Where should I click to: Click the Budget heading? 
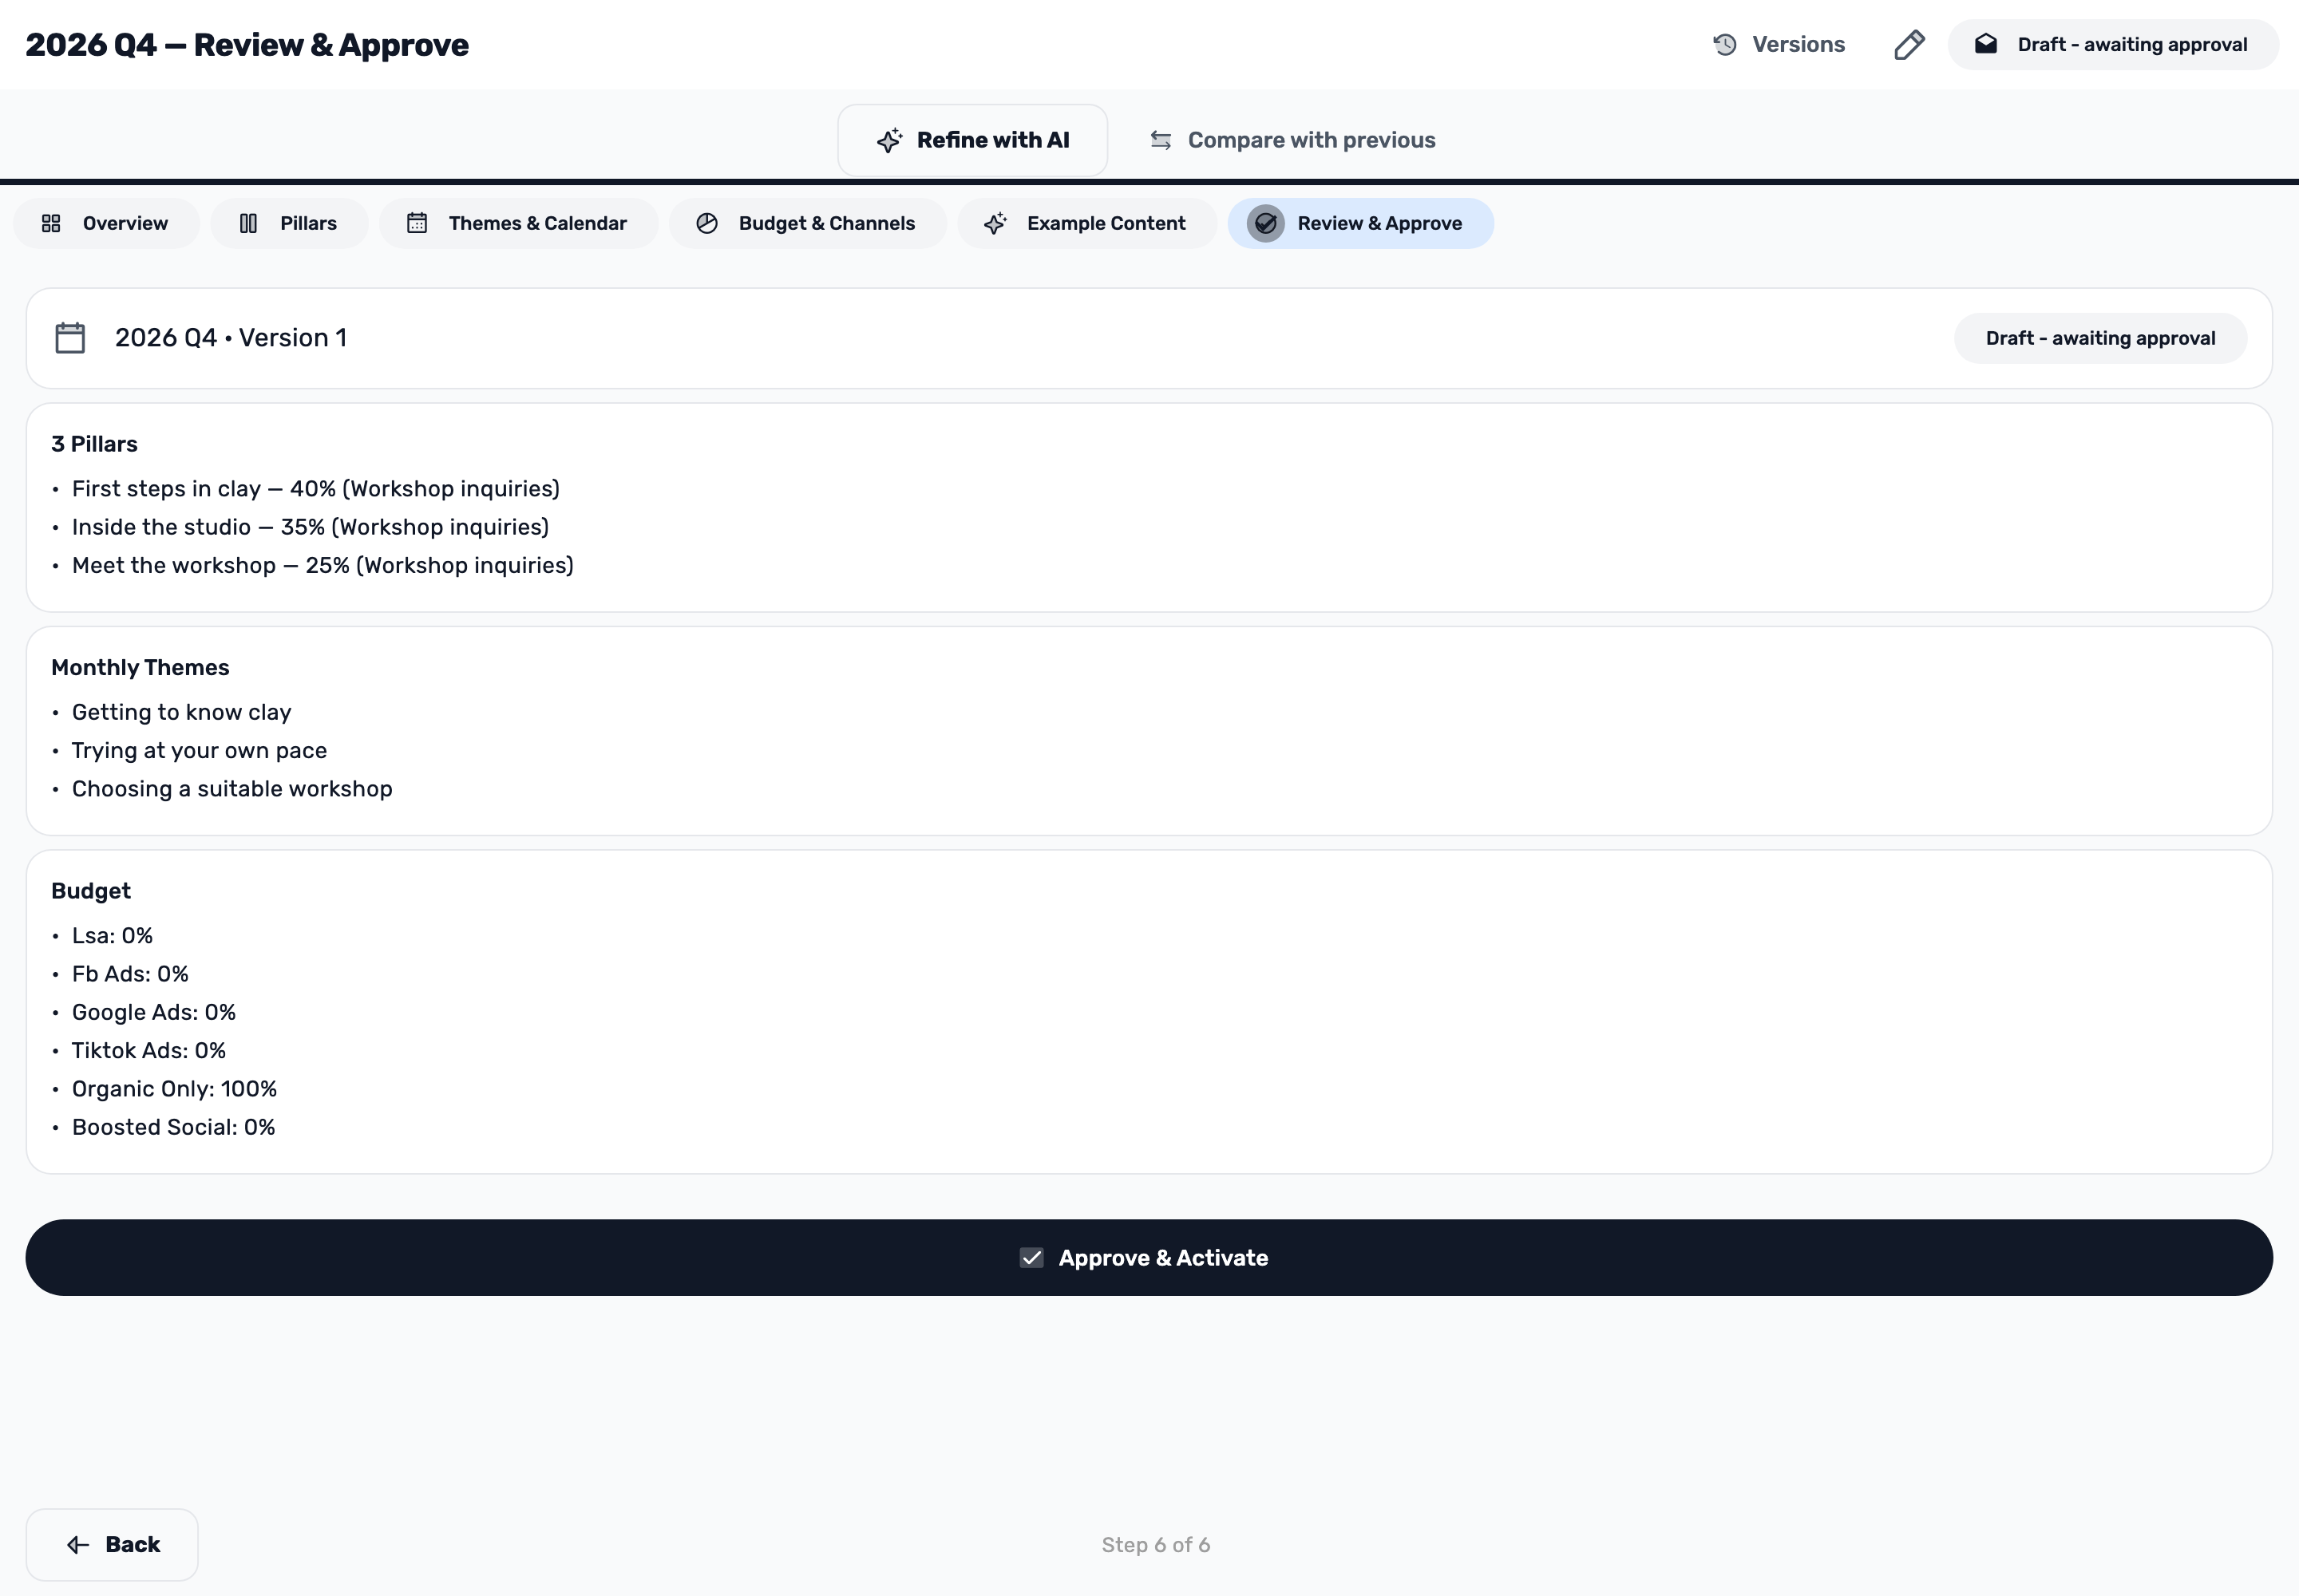(x=91, y=891)
